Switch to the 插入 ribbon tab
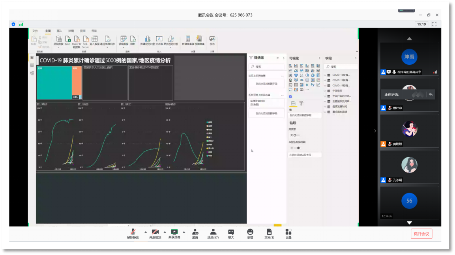This screenshot has height=255, width=455. coord(60,31)
